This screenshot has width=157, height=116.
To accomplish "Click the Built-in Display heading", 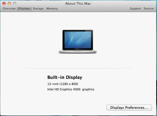I will click(x=65, y=77).
